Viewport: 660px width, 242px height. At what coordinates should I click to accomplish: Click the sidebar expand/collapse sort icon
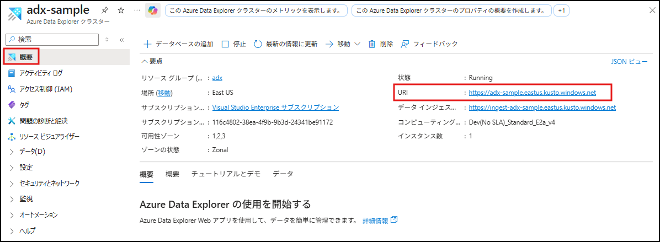click(x=107, y=40)
